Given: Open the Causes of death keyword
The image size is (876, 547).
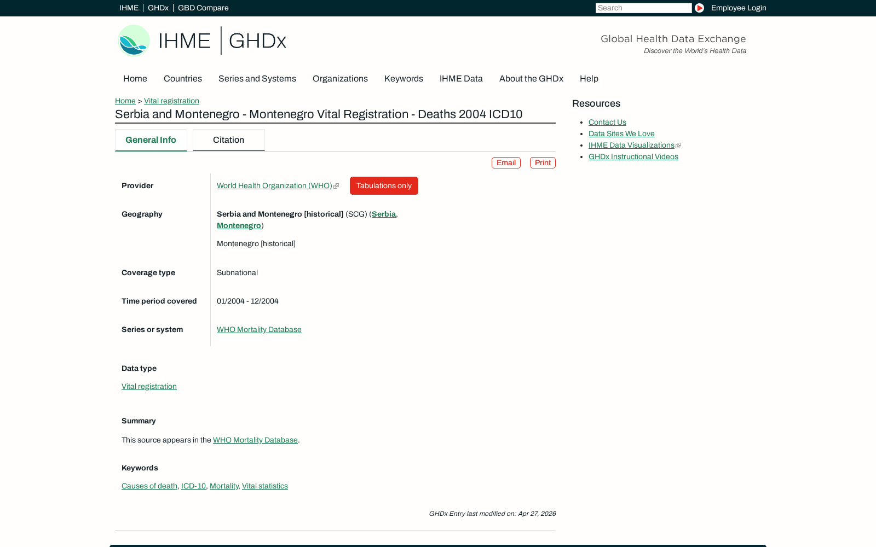Looking at the screenshot, I should 149,486.
